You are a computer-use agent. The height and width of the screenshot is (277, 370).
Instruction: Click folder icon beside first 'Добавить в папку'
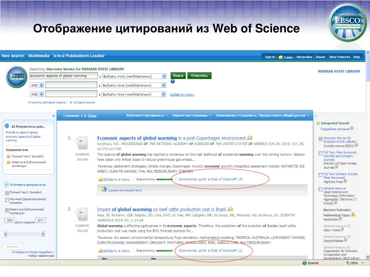100,180
